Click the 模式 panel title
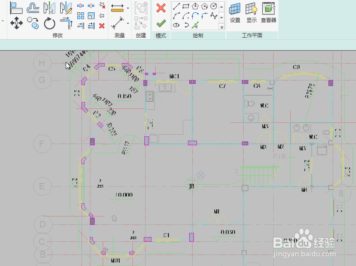356x266 pixels. tap(161, 36)
